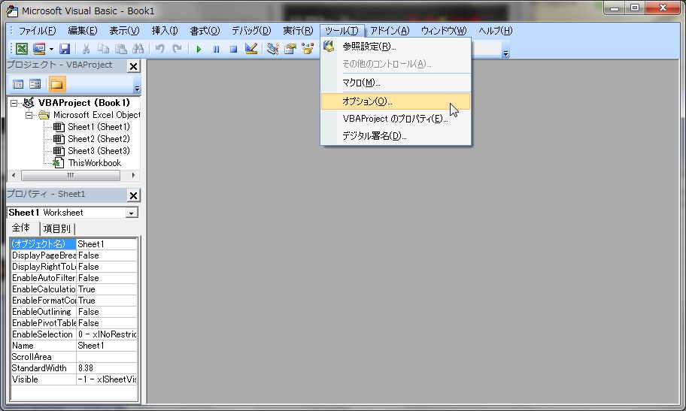
Task: Click the StandardWidth value 8.38
Action: click(x=107, y=368)
